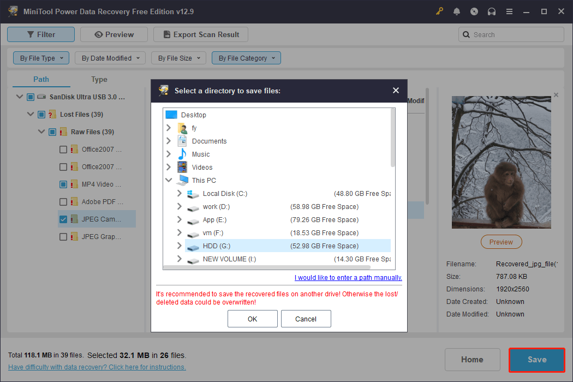Switch to the Path tab
The image size is (573, 382).
click(x=41, y=79)
